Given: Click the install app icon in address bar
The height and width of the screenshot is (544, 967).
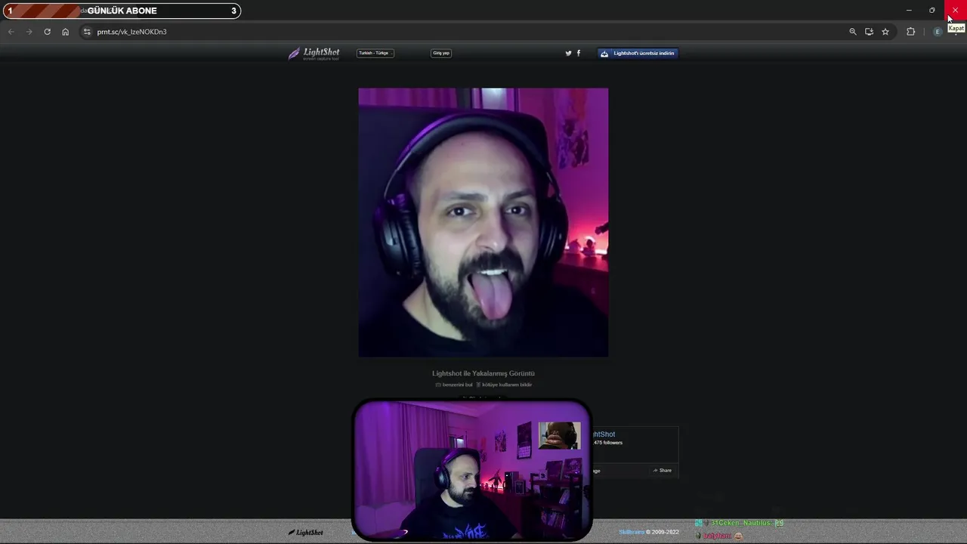Looking at the screenshot, I should [869, 32].
